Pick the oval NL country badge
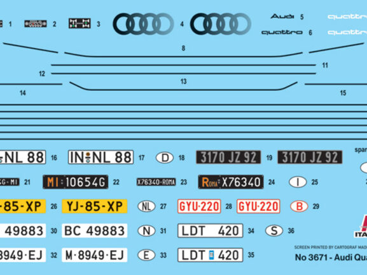 [146, 206]
